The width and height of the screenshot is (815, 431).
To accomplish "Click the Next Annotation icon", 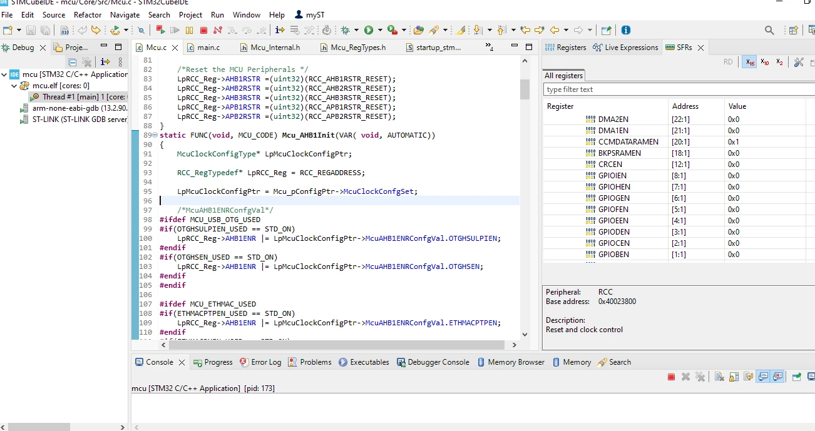I will coord(478,30).
